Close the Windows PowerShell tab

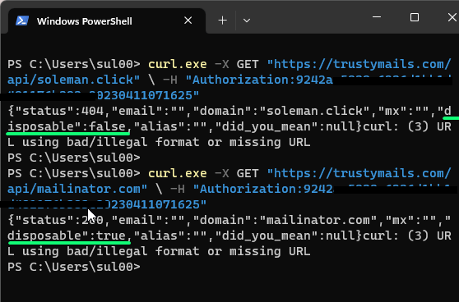188,21
